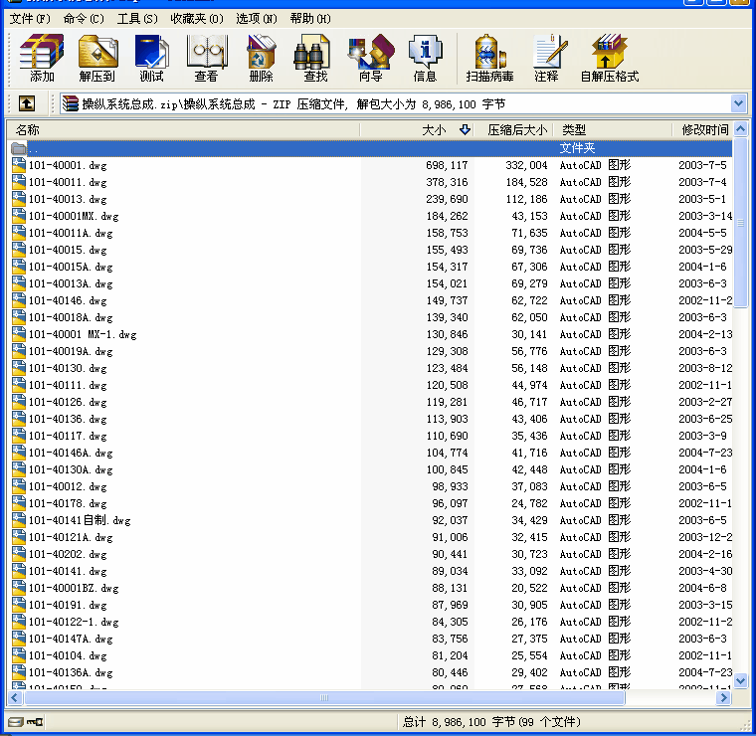The width and height of the screenshot is (756, 736).
Task: Expand the archive path dropdown
Action: click(738, 103)
